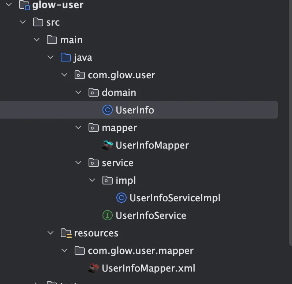The image size is (292, 284).
Task: Click the UserInfoMapper.xml file icon
Action: click(x=94, y=268)
